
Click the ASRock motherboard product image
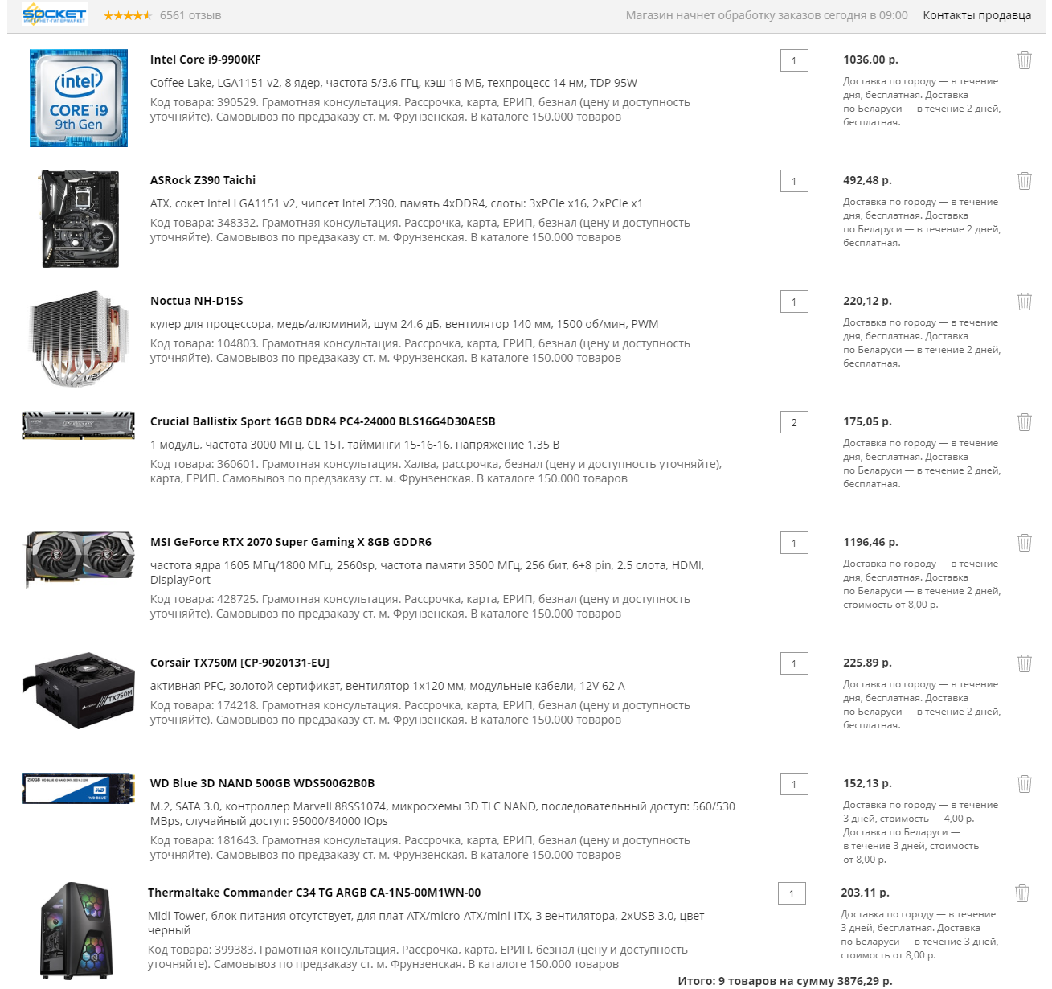click(80, 219)
